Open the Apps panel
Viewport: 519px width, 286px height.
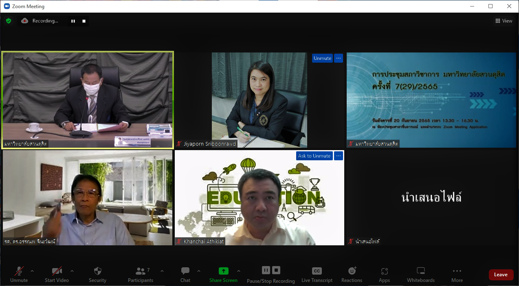(x=384, y=275)
